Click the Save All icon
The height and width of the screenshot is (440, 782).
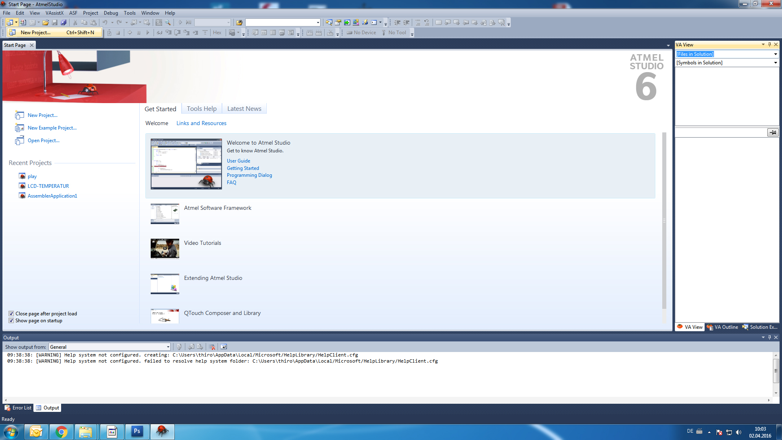[64, 23]
